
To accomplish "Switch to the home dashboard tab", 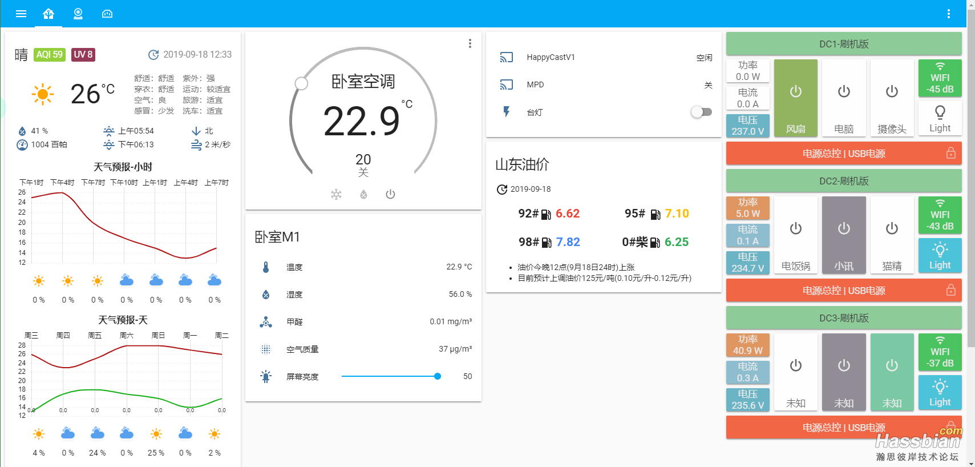I will click(x=48, y=14).
